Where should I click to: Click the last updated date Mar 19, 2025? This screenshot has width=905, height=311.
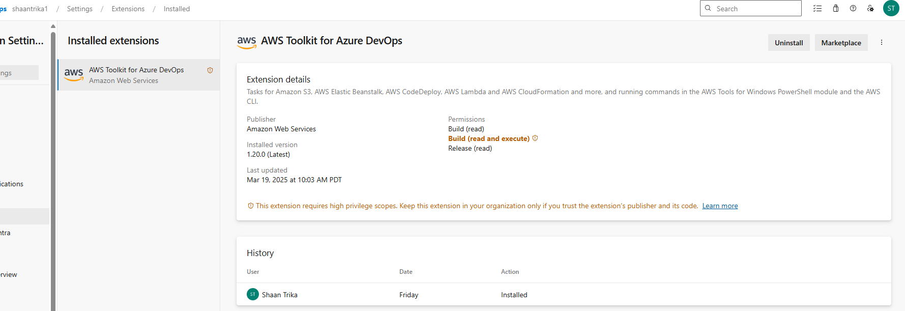click(x=294, y=180)
